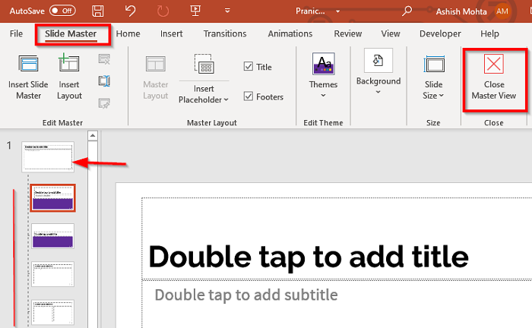
Task: Open the File menu
Action: coord(17,33)
